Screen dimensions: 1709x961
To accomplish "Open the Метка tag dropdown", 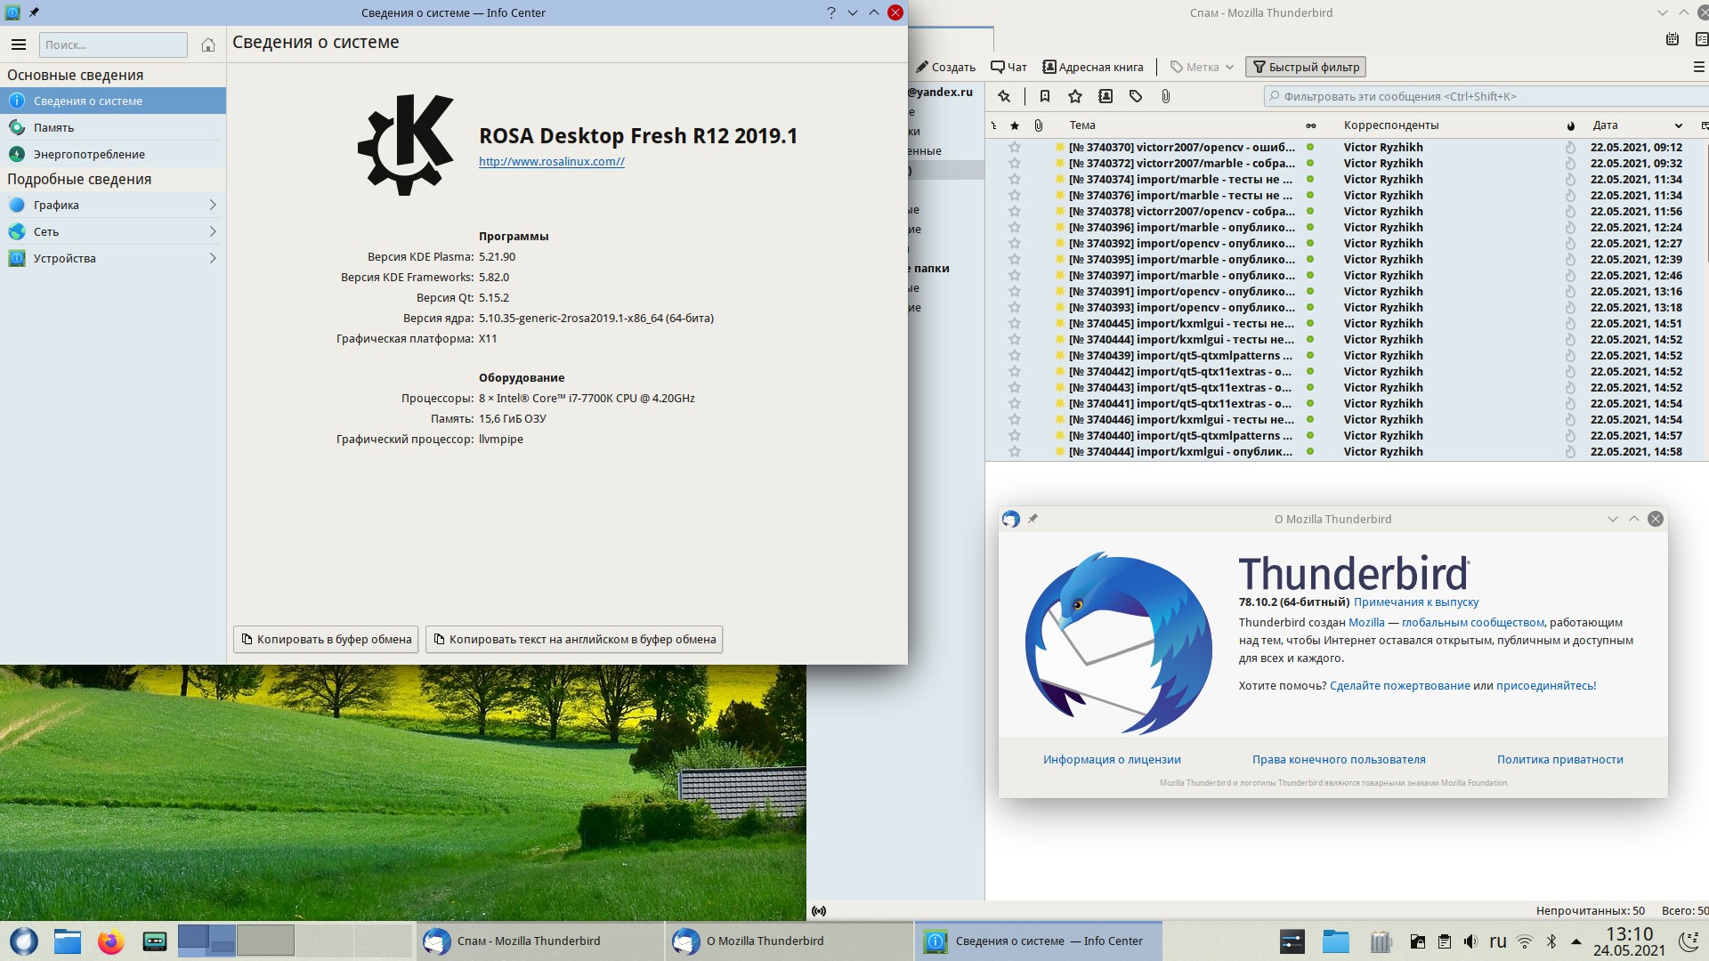I will [1202, 67].
